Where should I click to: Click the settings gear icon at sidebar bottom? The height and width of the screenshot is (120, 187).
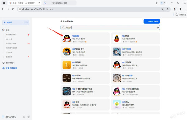click(x=28, y=117)
